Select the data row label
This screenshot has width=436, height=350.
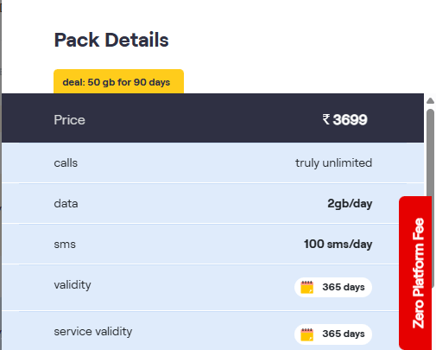66,204
